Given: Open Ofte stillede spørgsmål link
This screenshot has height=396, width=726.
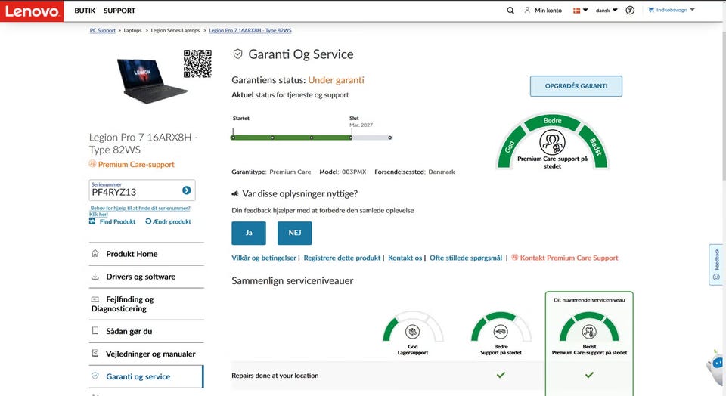Looking at the screenshot, I should pyautogui.click(x=466, y=258).
